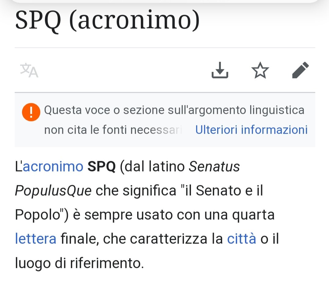Tap the word 'riferimento' in the last line
The width and height of the screenshot is (329, 285).
(x=107, y=263)
